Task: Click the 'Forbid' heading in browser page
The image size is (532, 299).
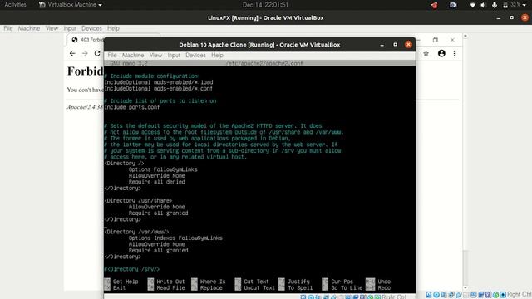Action: pyautogui.click(x=86, y=71)
